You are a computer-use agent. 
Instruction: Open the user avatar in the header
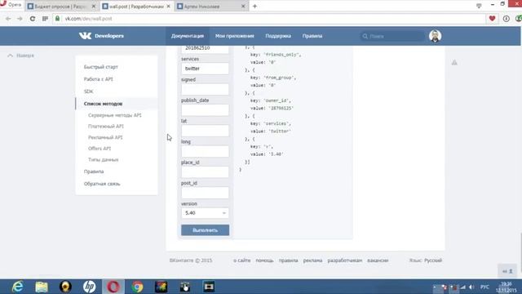click(435, 36)
